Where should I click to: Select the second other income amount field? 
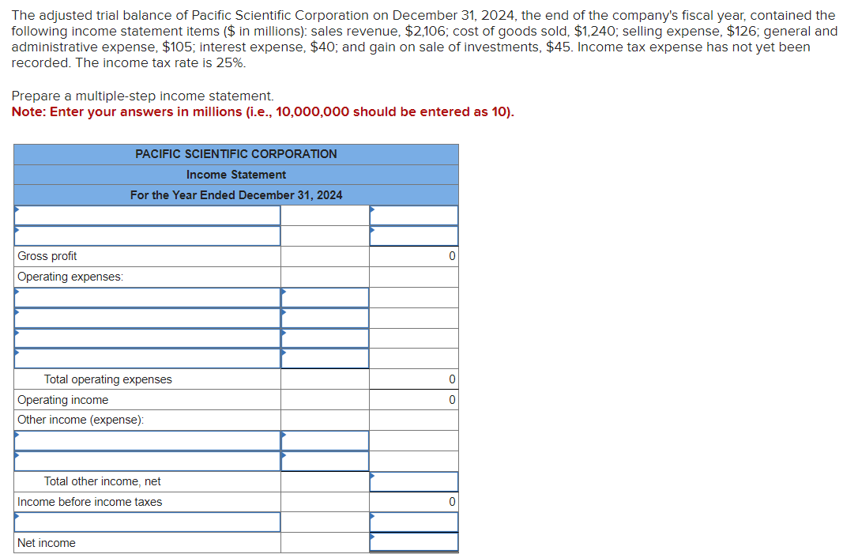coord(325,461)
